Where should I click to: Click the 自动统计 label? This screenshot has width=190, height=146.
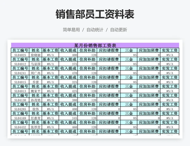[95, 30]
